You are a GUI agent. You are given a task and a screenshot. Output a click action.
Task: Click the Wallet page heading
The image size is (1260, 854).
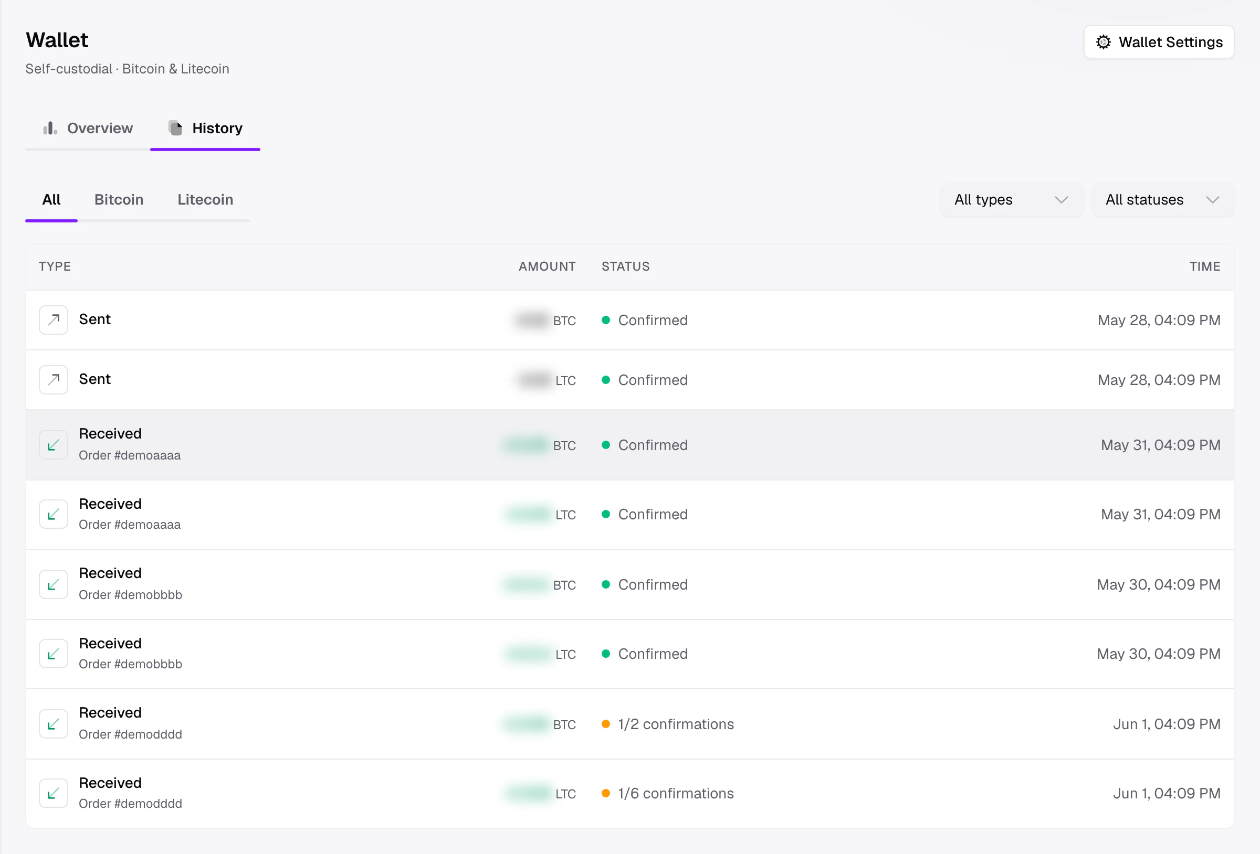tap(57, 40)
